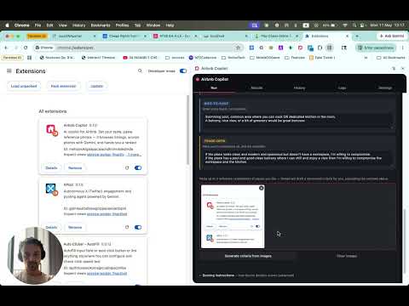This screenshot has height=306, width=409.
Task: Click the X/Twitter agent extension icon
Action: click(51, 190)
